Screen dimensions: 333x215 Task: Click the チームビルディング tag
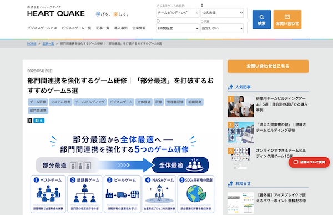(x=90, y=102)
